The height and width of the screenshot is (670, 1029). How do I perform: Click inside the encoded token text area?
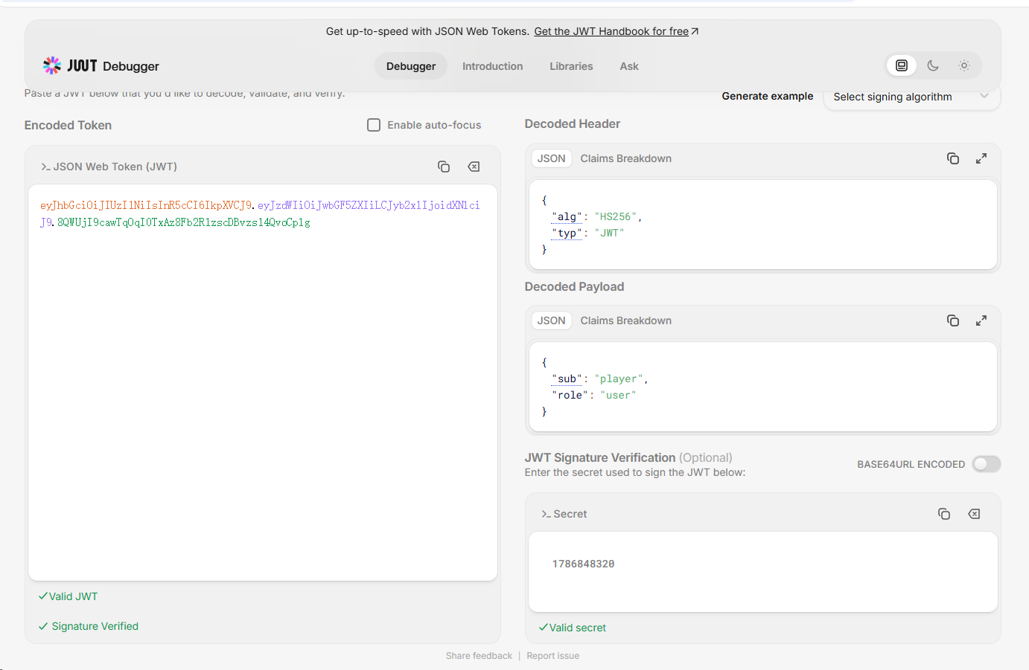tap(263, 382)
